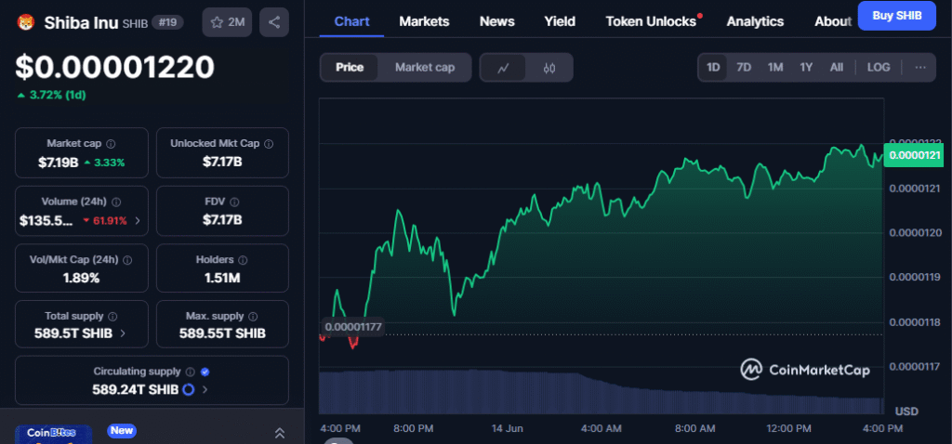The height and width of the screenshot is (444, 952).
Task: Open Total supply info icon
Action: point(112,316)
